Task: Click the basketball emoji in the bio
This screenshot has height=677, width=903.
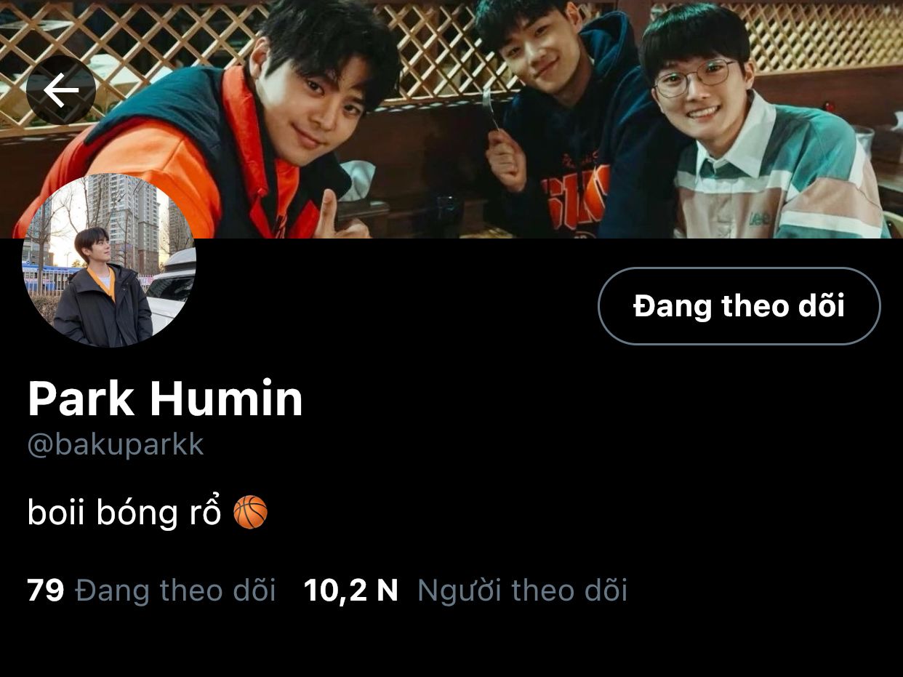Action: click(x=250, y=512)
